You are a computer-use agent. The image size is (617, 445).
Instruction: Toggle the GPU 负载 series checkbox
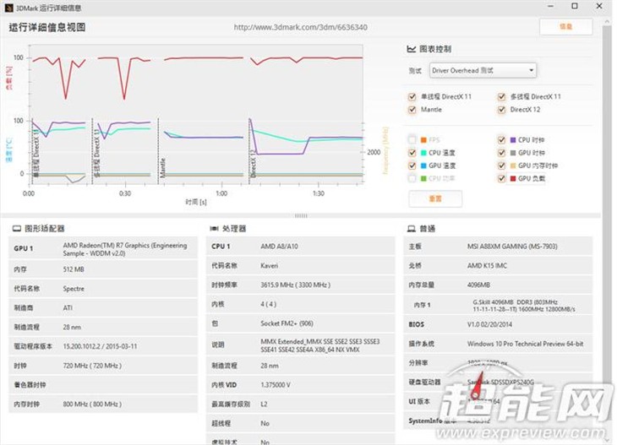502,178
